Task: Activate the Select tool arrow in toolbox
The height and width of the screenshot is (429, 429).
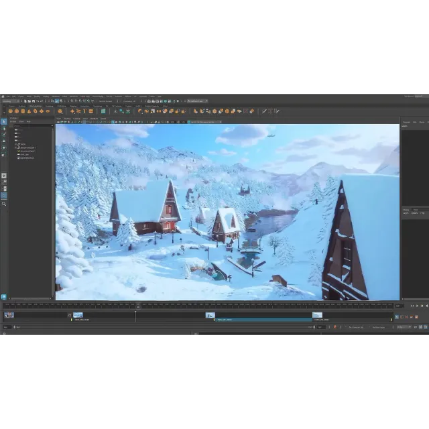Action: [4, 121]
